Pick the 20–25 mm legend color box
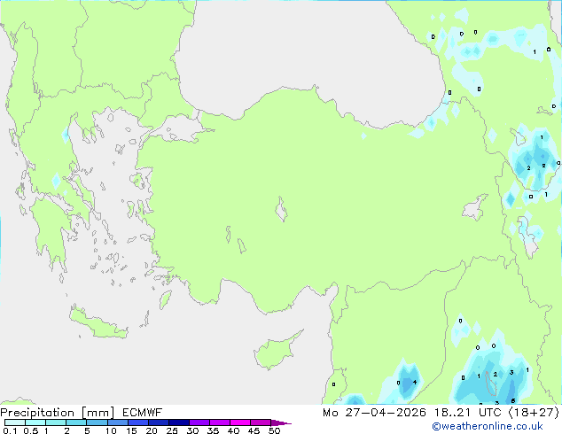 pos(158,422)
